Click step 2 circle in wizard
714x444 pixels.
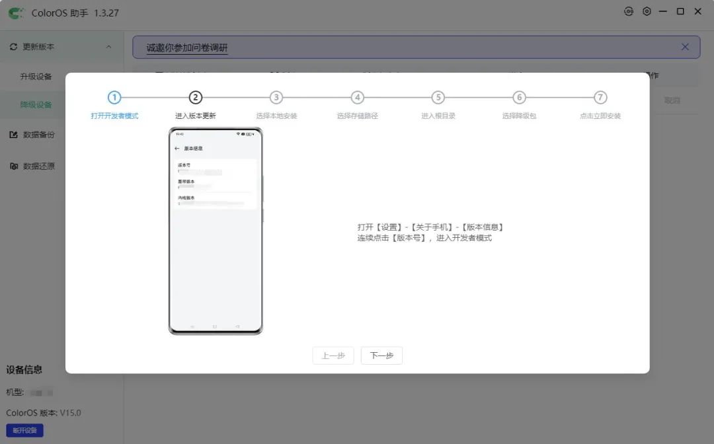tap(195, 97)
